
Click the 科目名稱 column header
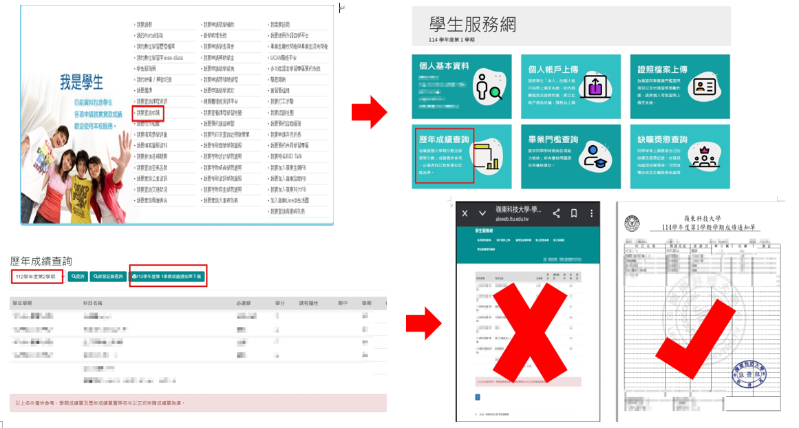pyautogui.click(x=92, y=303)
